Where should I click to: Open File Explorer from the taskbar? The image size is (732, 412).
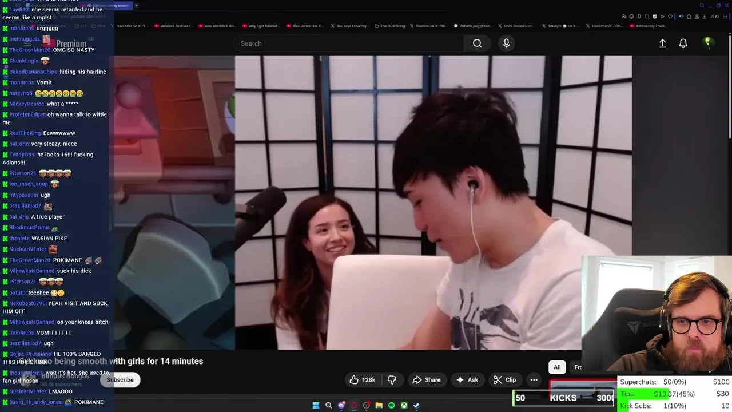coord(379,405)
